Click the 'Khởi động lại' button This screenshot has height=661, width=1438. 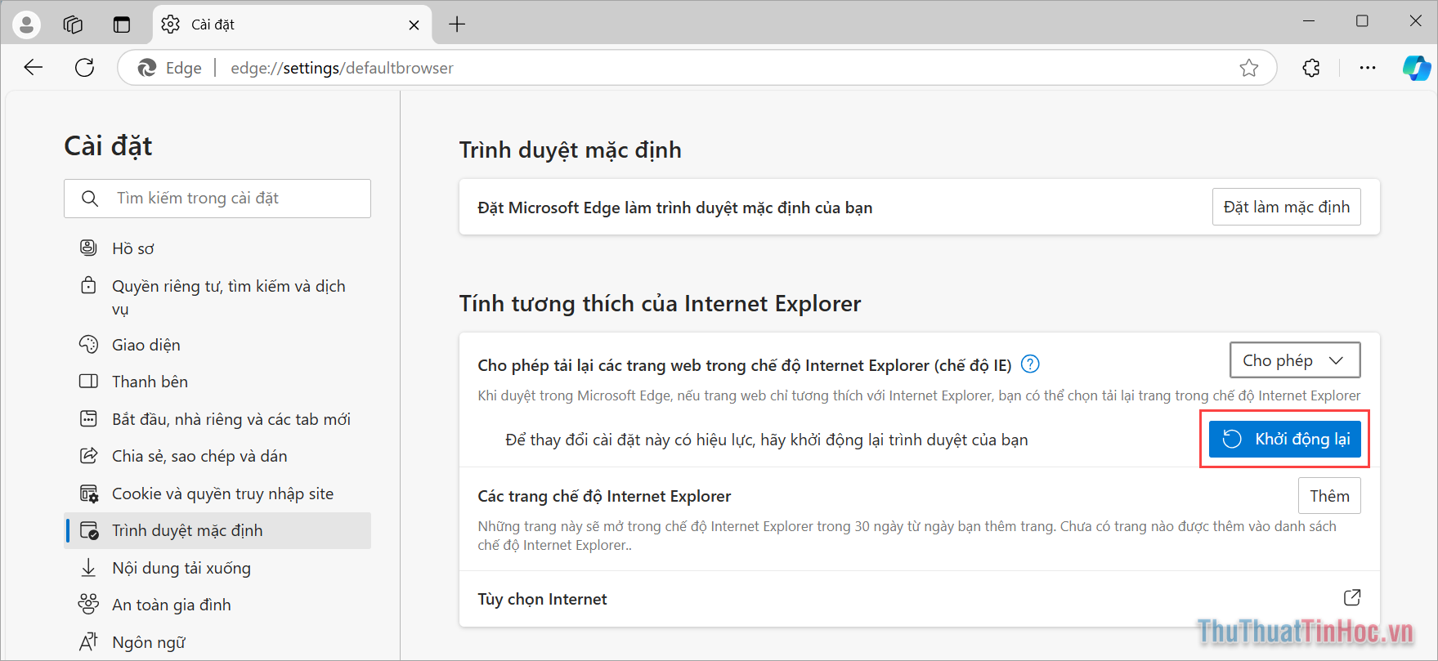coord(1284,440)
